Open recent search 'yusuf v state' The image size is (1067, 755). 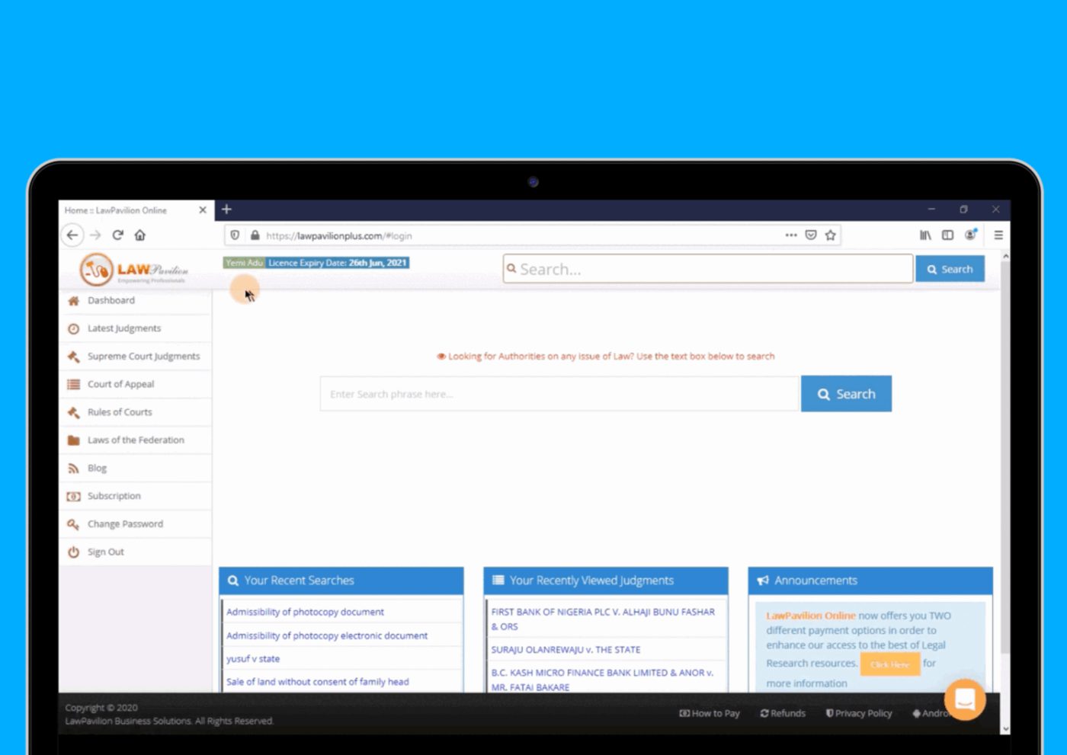pos(253,658)
